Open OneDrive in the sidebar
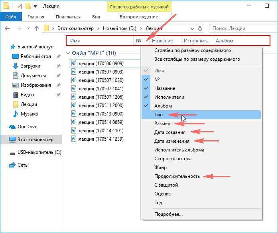The width and height of the screenshot is (278, 233). 24,127
